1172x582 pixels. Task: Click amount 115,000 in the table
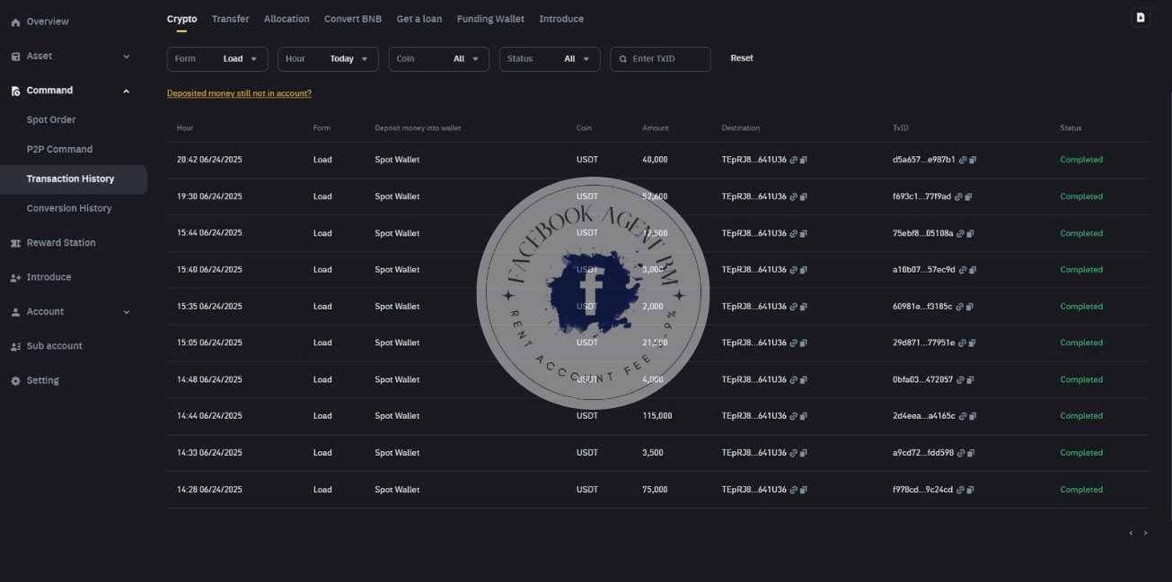(657, 416)
